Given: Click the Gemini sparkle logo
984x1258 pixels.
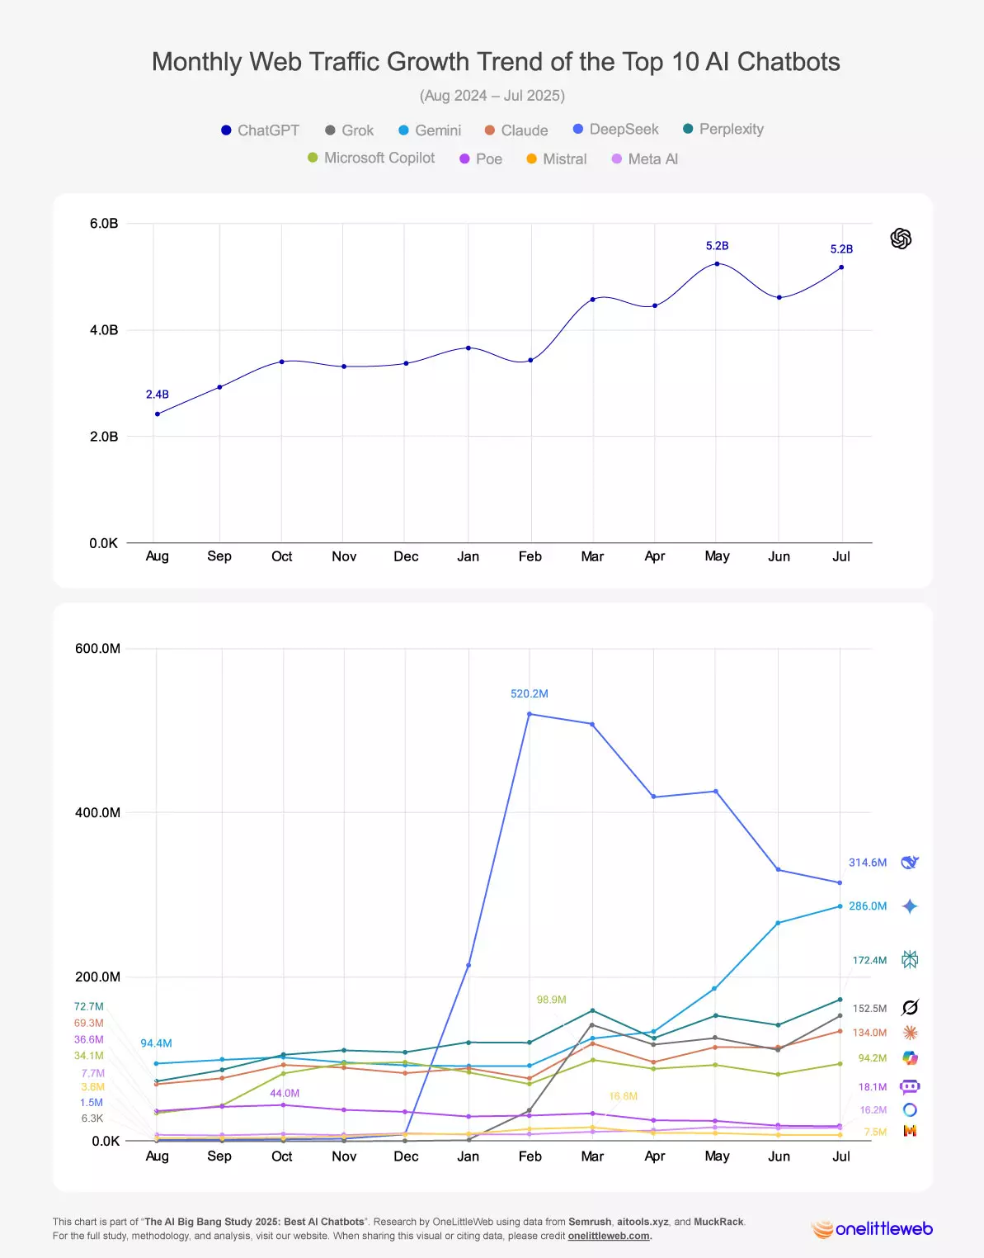Looking at the screenshot, I should coord(910,906).
